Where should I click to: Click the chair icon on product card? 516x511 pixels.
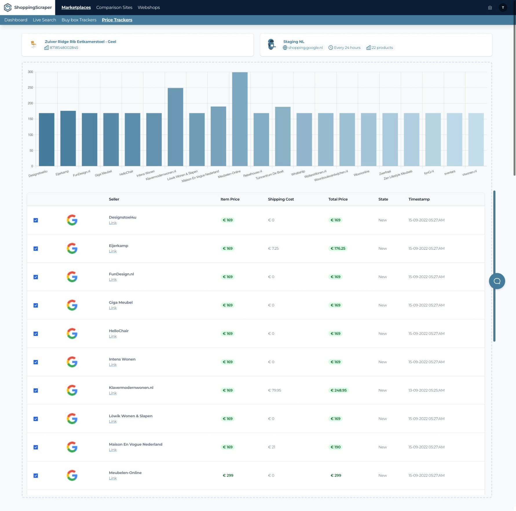[x=34, y=44]
